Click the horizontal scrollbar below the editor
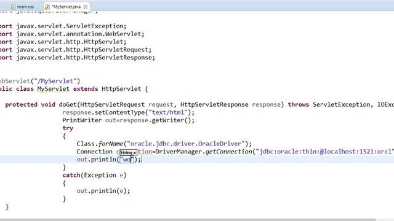 coord(188,220)
